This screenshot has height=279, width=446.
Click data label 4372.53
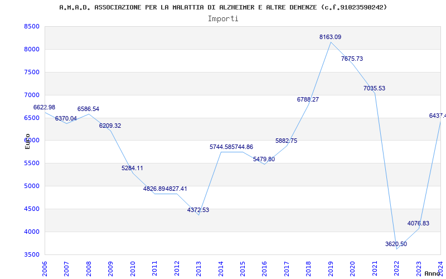click(198, 210)
